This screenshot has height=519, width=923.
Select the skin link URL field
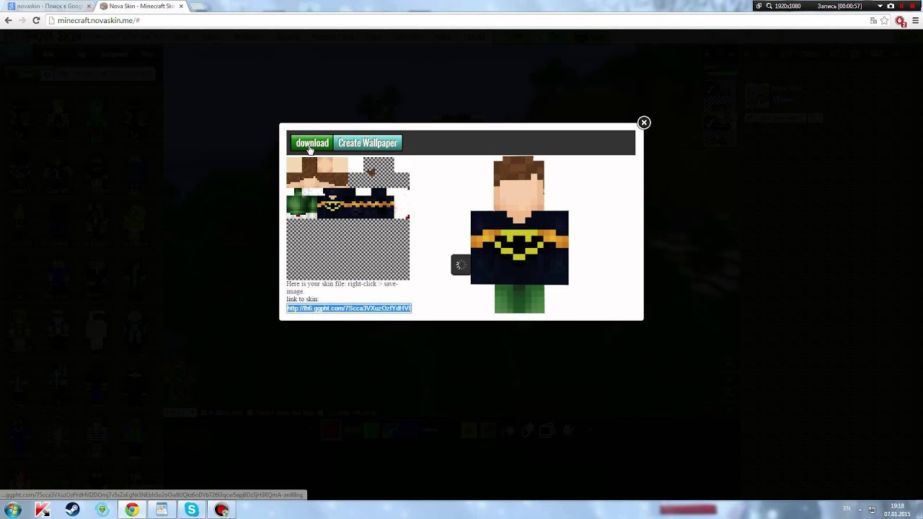pos(349,309)
